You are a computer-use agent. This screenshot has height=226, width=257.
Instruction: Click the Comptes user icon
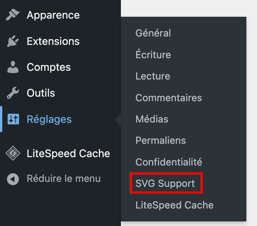13,67
